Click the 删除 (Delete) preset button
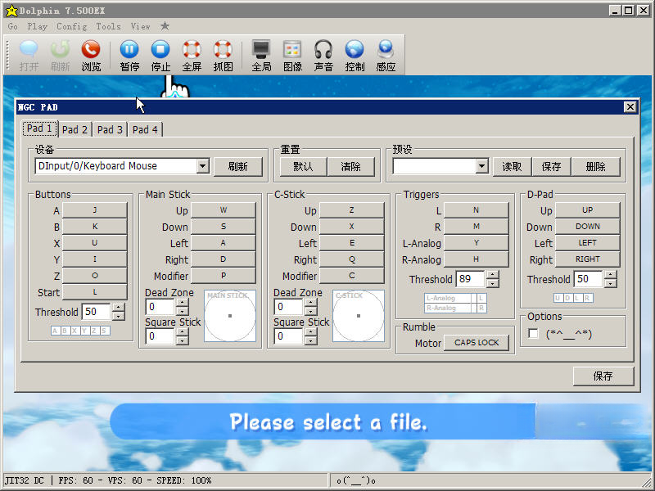Image resolution: width=655 pixels, height=491 pixels. (596, 166)
